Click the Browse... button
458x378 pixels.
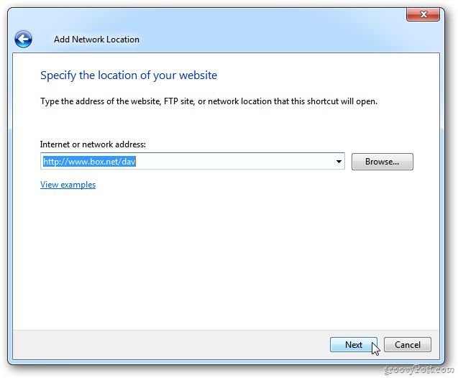pyautogui.click(x=382, y=162)
